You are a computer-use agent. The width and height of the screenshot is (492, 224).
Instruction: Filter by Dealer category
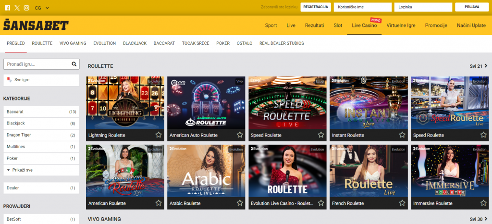pos(41,188)
